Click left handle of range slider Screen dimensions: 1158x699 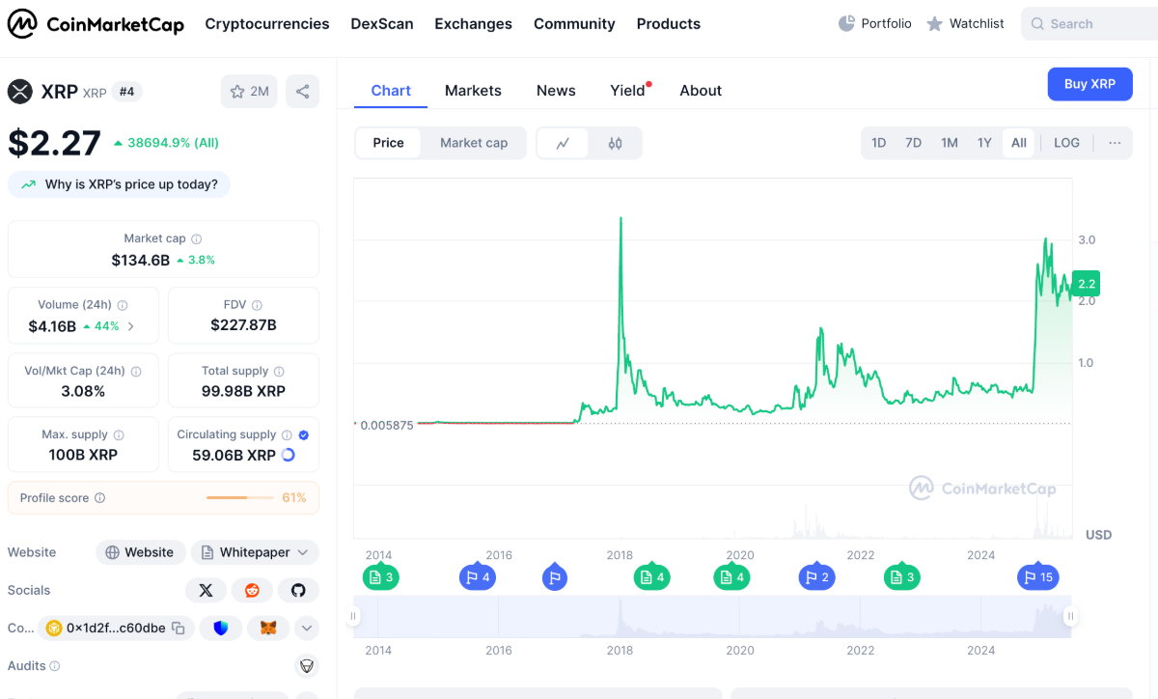pos(354,616)
